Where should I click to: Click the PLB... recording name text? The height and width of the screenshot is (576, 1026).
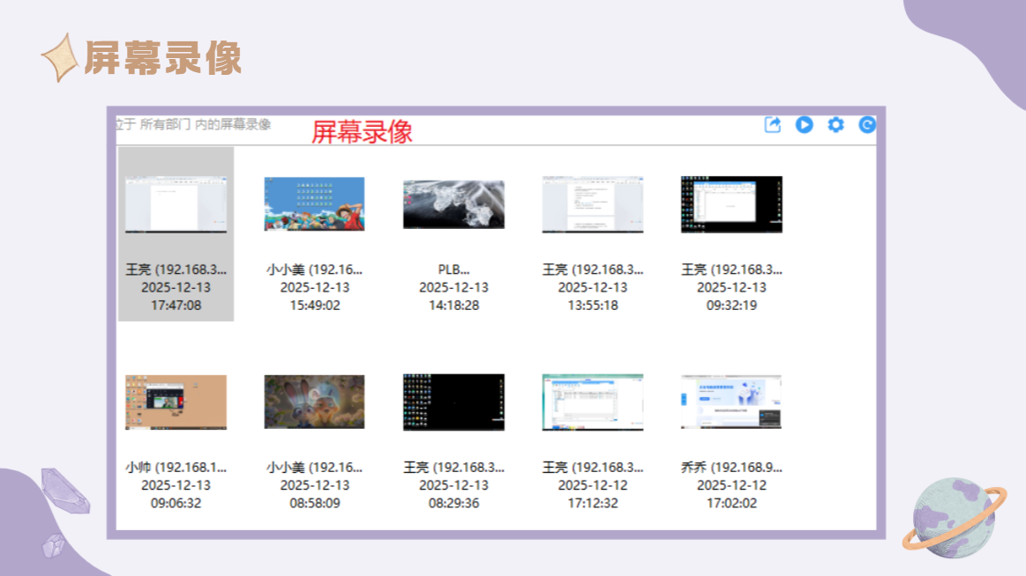(453, 269)
